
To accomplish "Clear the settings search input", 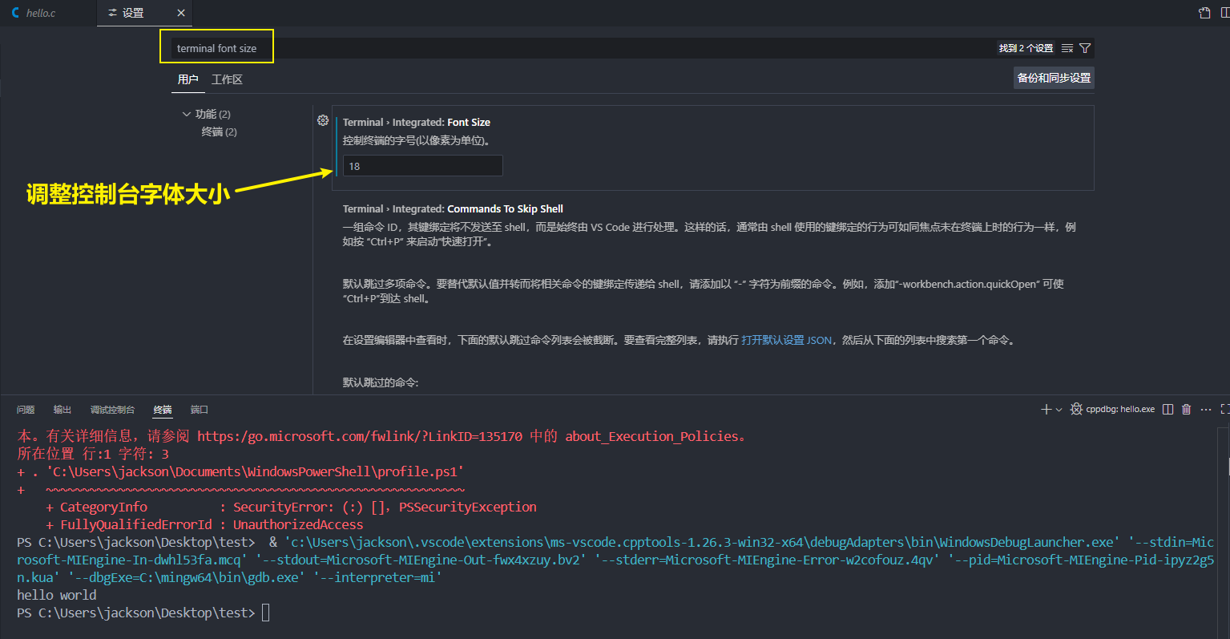I will click(1067, 48).
